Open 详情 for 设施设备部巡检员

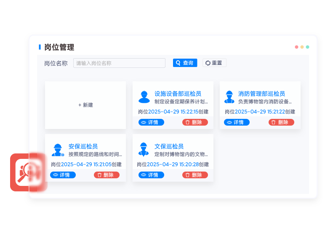pyautogui.click(x=151, y=122)
